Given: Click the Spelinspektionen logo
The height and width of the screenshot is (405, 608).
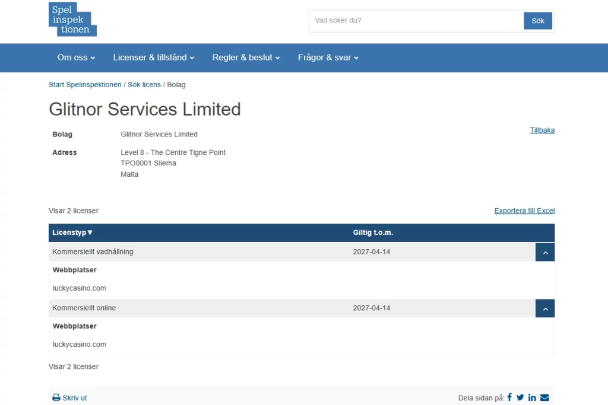Looking at the screenshot, I should (x=72, y=20).
